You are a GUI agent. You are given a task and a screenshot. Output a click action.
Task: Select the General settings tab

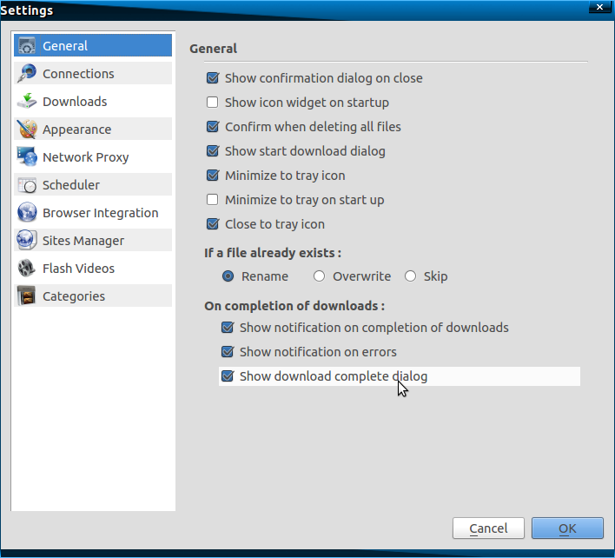tap(93, 45)
